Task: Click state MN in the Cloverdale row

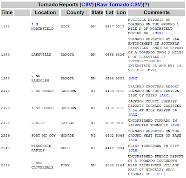Action: click(93, 165)
